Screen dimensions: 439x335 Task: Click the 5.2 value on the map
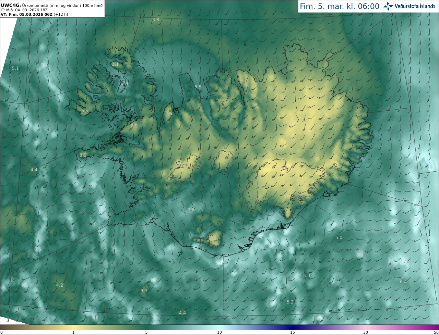click(290, 302)
